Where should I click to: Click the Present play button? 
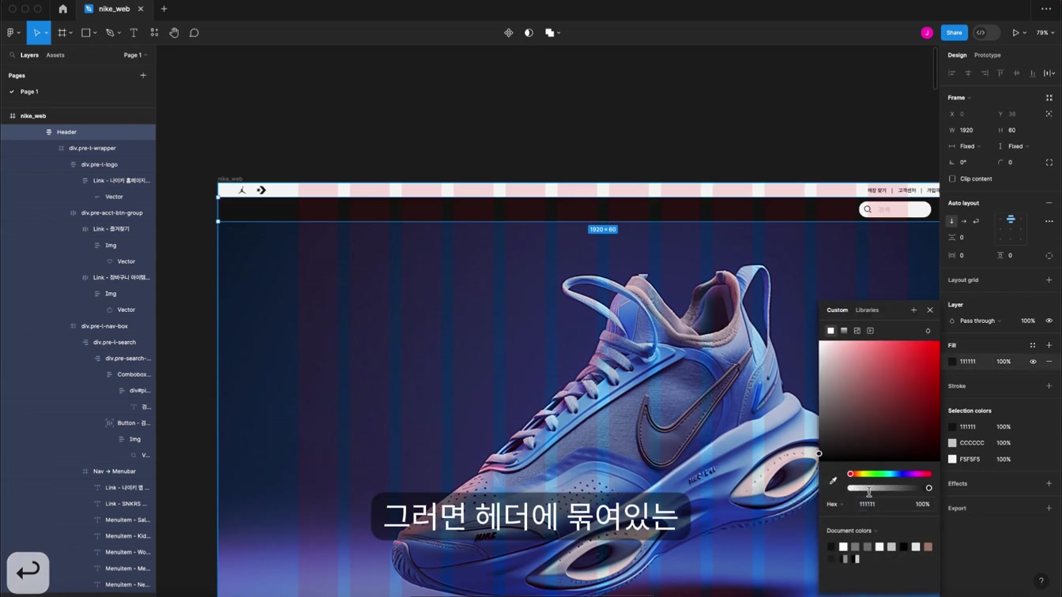click(x=1015, y=32)
